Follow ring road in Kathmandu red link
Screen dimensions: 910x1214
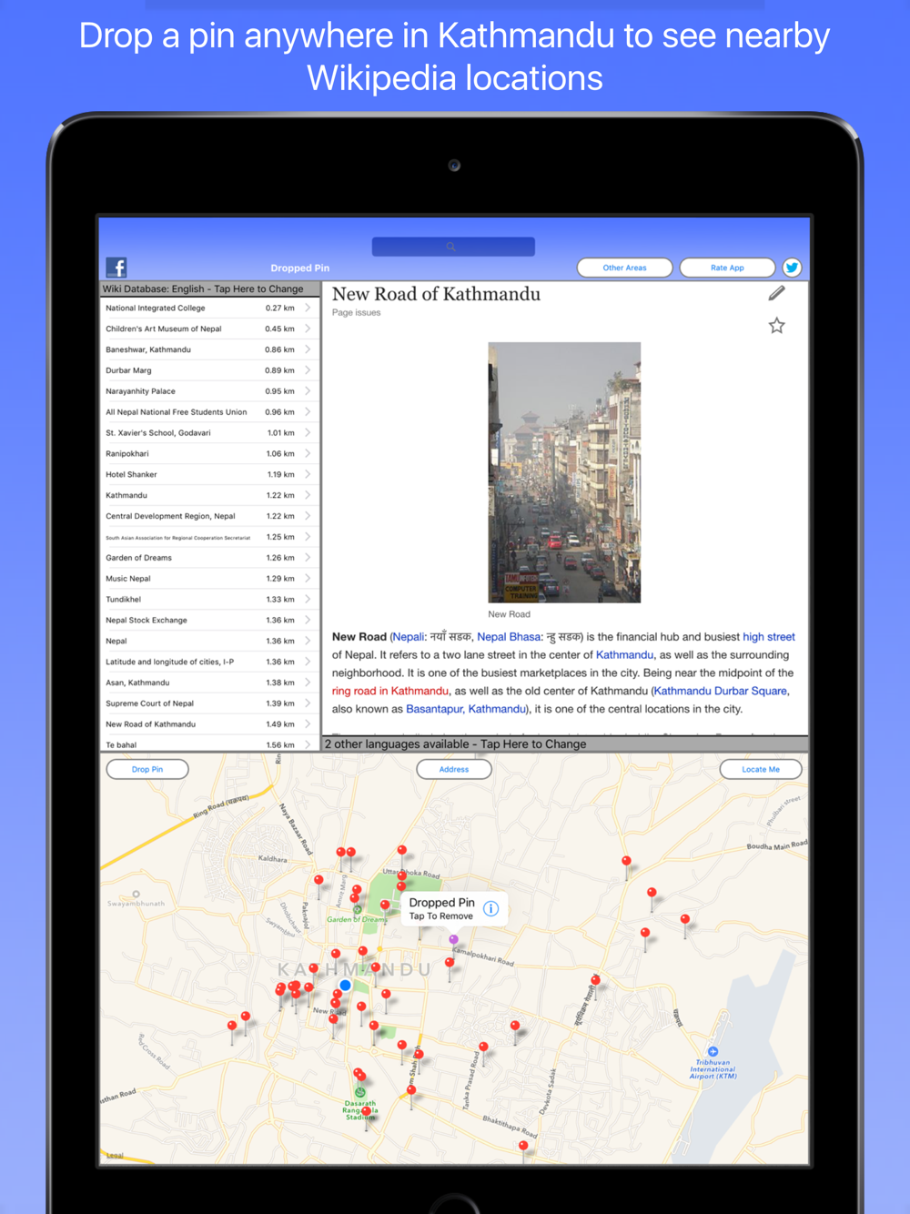[x=390, y=692]
